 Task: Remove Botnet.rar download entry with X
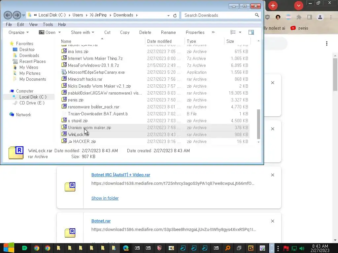point(273,221)
